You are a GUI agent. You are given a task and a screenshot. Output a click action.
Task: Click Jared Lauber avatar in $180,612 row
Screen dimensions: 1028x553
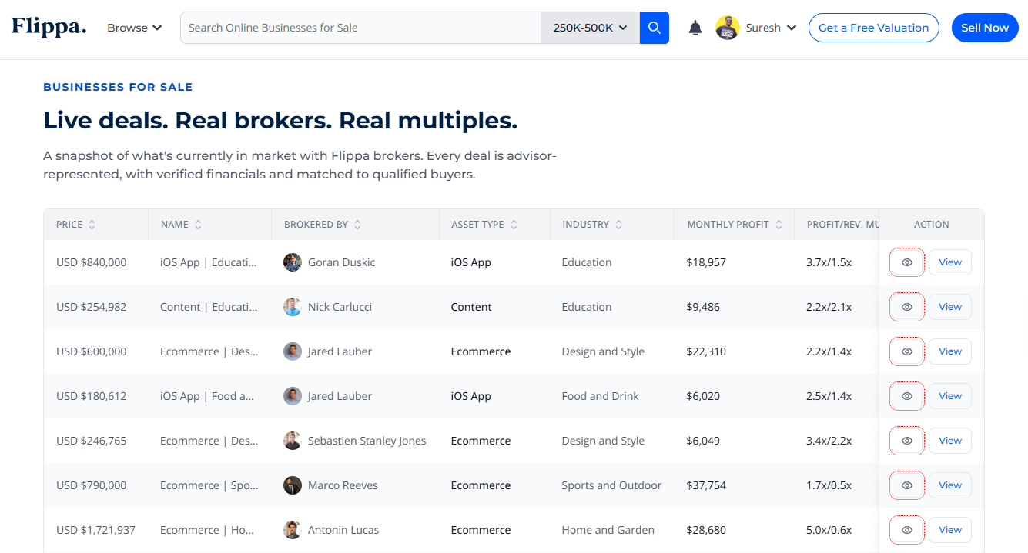coord(293,396)
